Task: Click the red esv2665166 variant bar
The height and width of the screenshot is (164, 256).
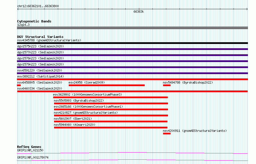Action: coord(111,109)
